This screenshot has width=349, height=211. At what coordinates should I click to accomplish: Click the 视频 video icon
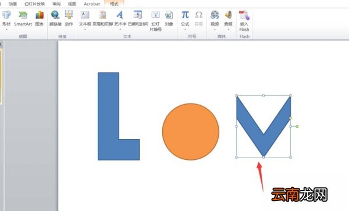(215, 15)
